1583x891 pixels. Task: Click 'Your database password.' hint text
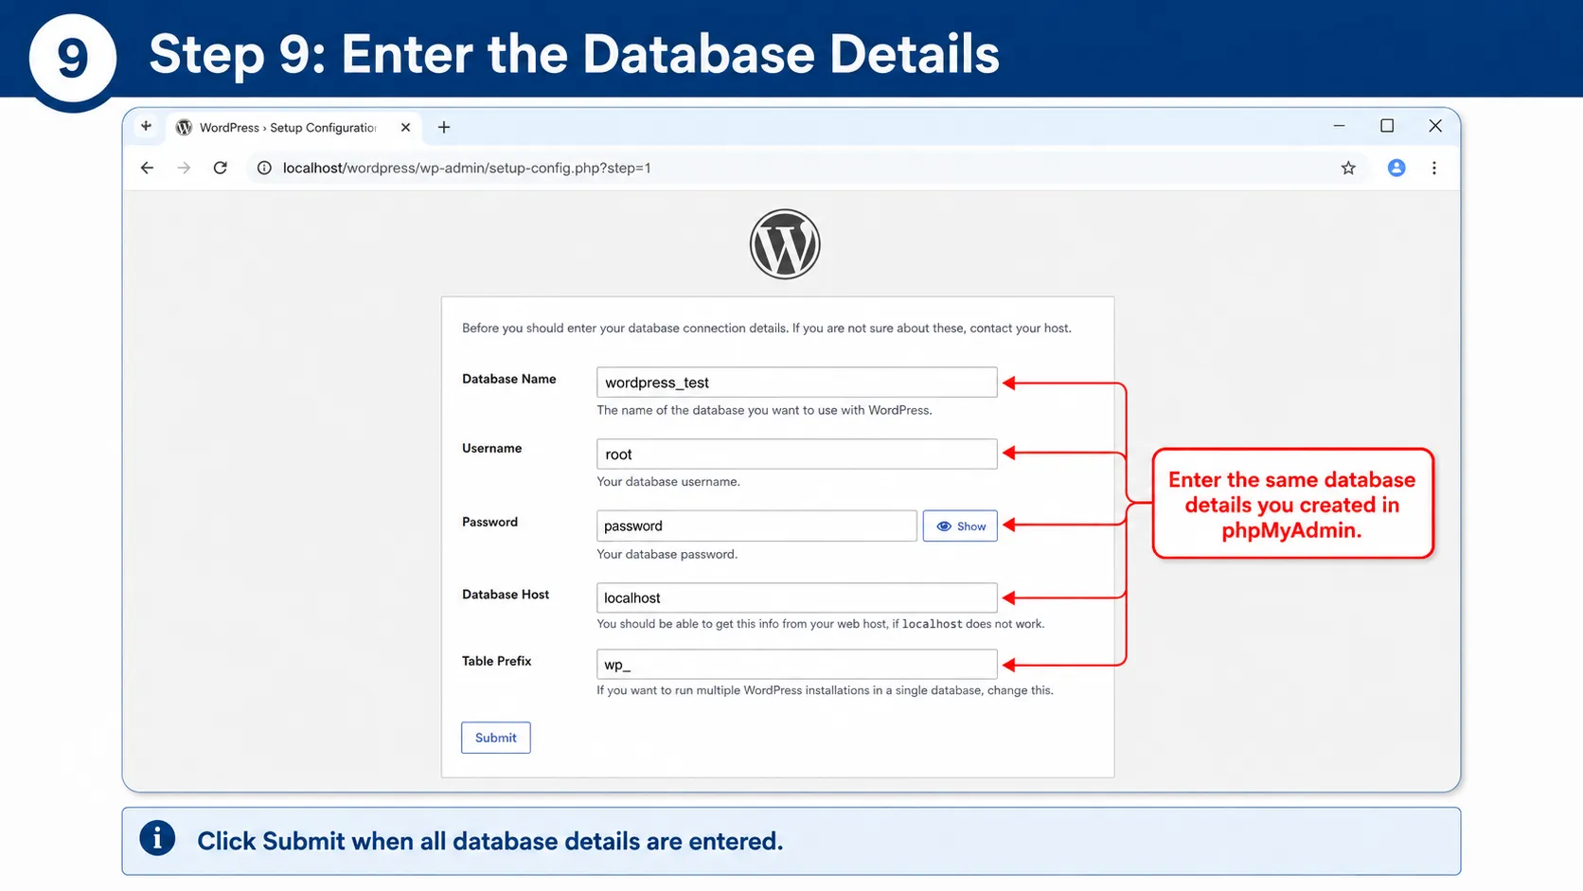[x=667, y=554]
